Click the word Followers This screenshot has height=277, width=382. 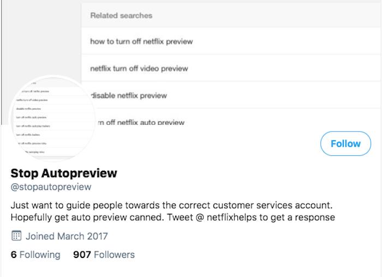tap(114, 255)
